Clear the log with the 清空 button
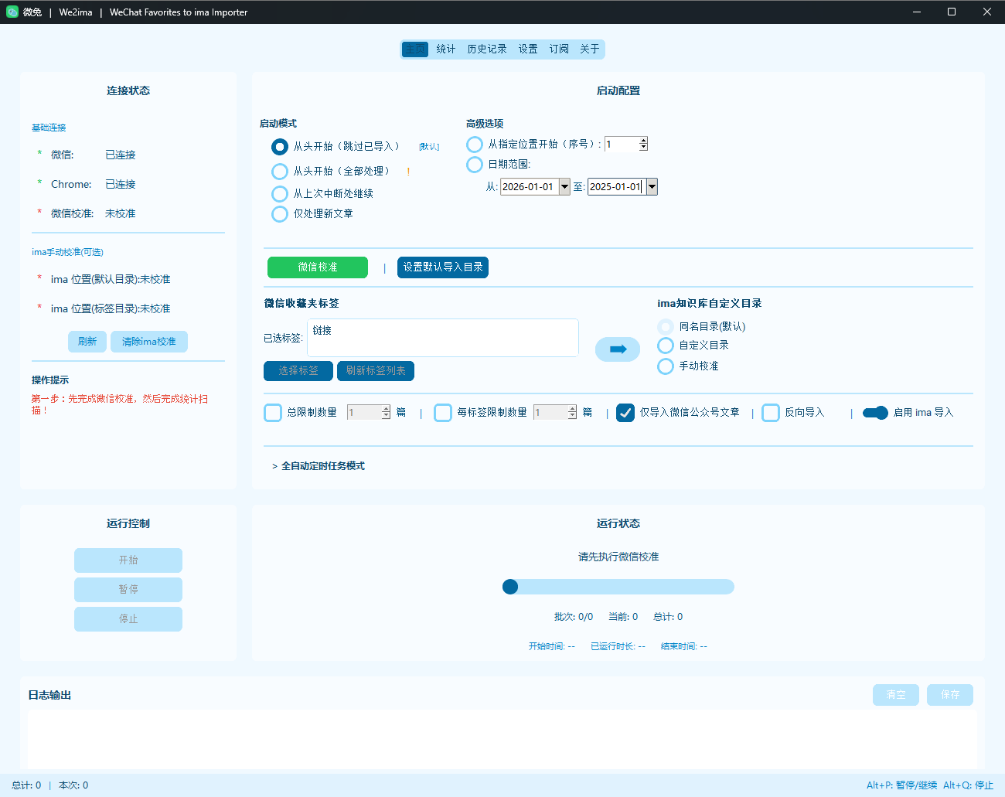 click(896, 695)
